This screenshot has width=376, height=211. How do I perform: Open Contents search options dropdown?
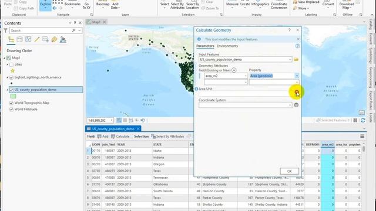pos(79,30)
